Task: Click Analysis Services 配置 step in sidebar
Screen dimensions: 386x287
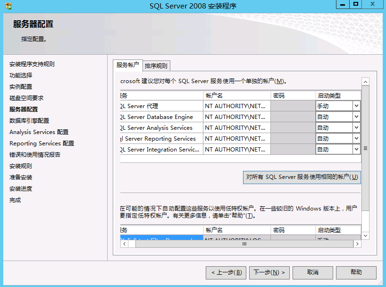Action: 39,132
